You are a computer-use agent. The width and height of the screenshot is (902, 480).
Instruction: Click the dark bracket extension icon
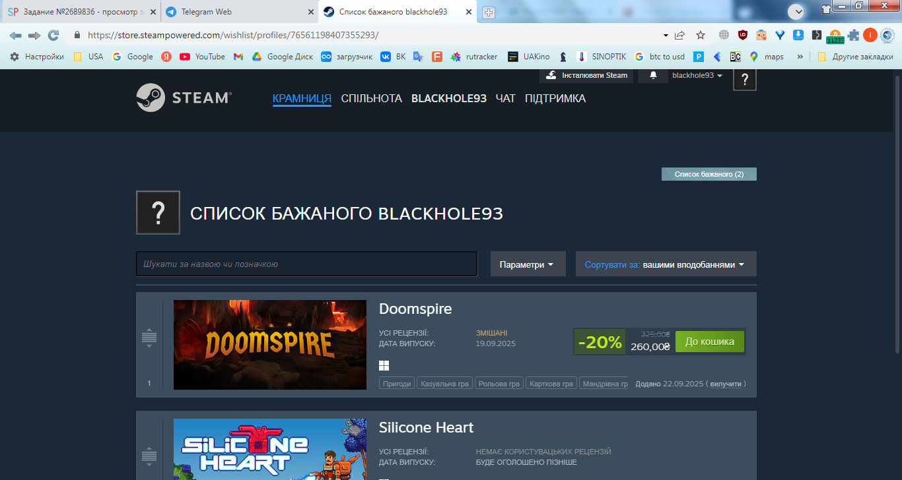817,35
